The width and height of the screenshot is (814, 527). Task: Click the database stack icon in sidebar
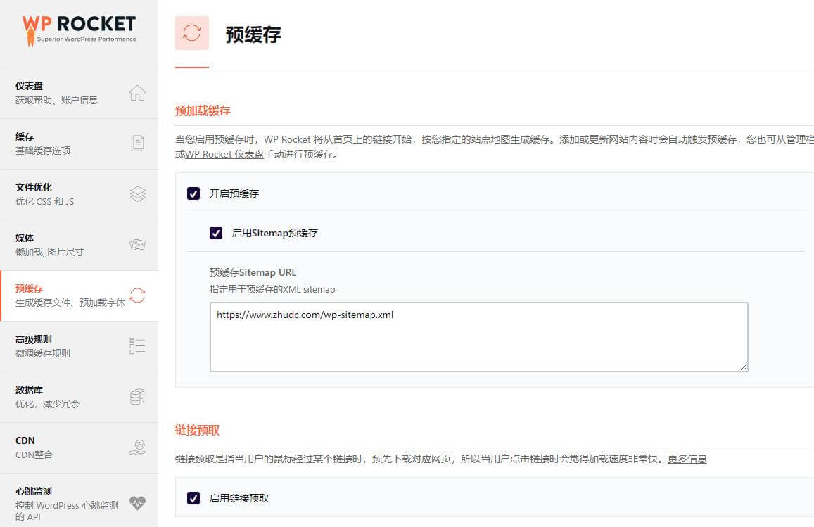click(x=138, y=397)
